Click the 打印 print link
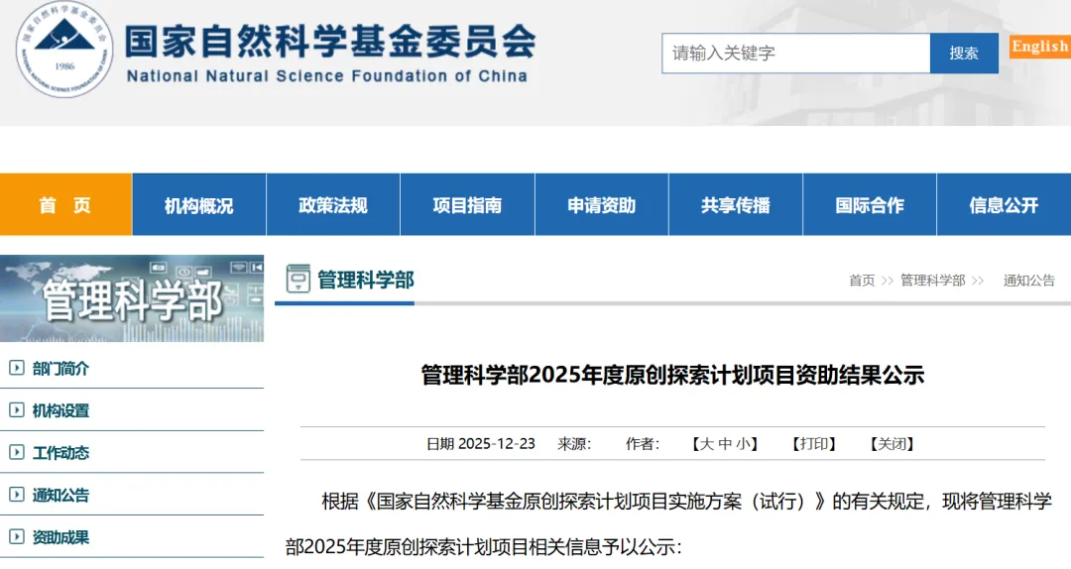The height and width of the screenshot is (569, 1071). tap(813, 444)
